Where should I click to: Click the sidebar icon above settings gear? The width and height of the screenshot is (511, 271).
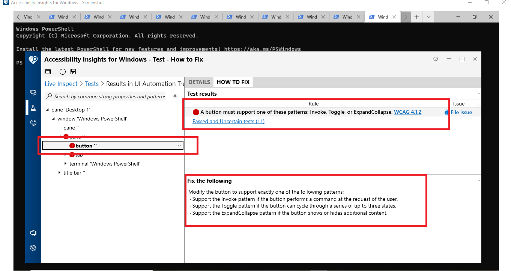coord(33,233)
